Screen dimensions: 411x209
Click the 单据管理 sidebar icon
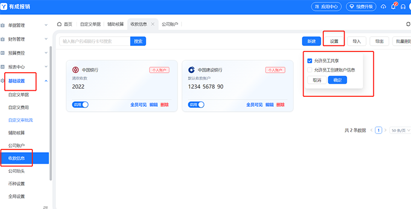tap(3, 25)
